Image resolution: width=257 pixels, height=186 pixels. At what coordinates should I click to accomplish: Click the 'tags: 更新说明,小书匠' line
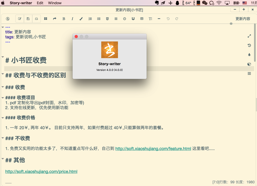point(26,37)
